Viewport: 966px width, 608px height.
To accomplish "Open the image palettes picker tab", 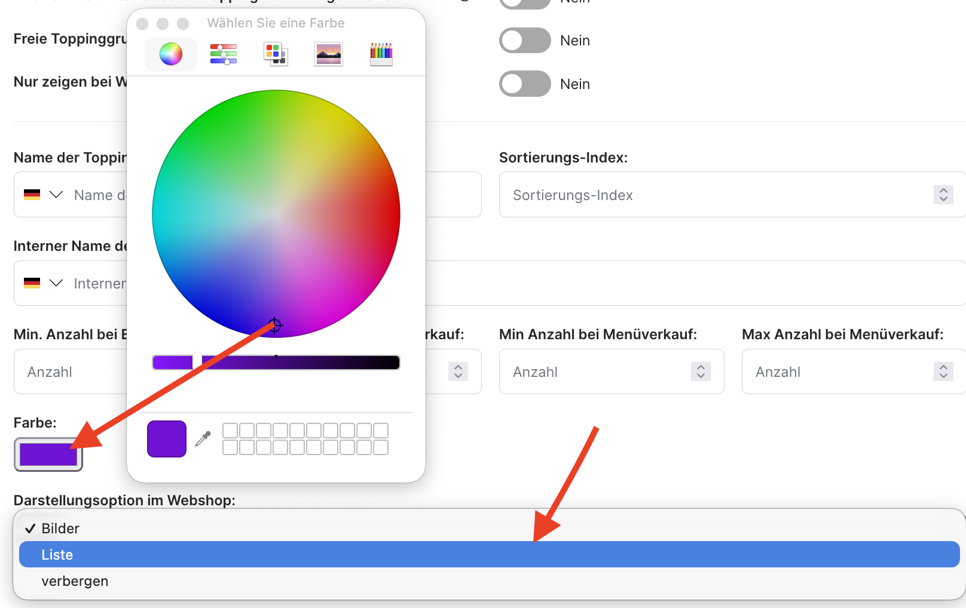I will point(328,54).
